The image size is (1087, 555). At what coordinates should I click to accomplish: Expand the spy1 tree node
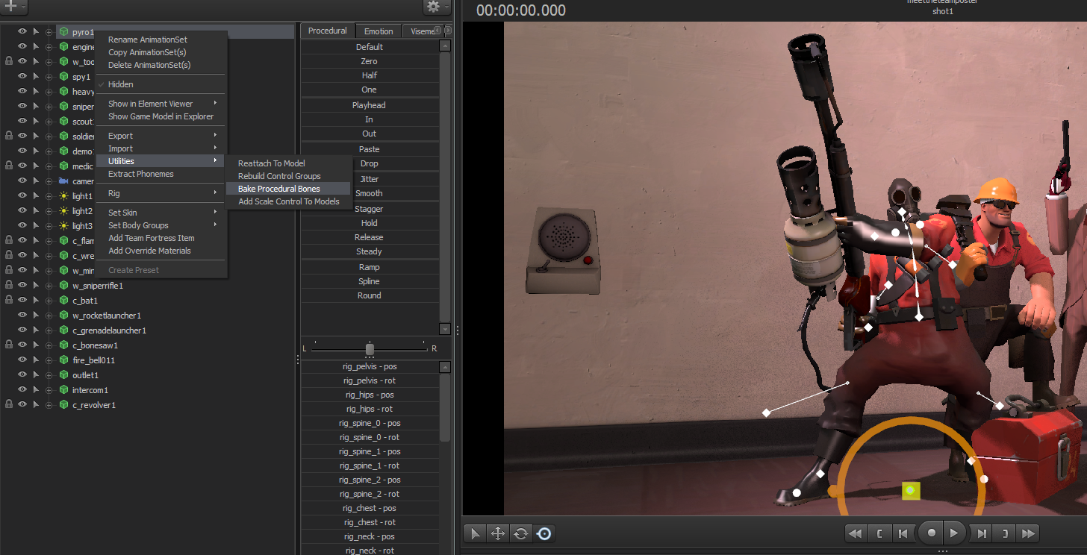[49, 77]
